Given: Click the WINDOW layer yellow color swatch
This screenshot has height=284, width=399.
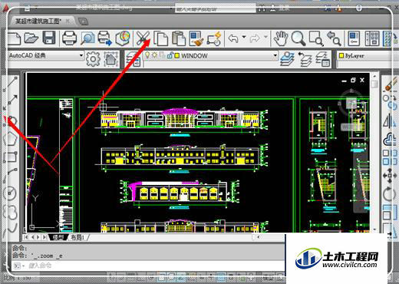Looking at the screenshot, I should [x=177, y=55].
